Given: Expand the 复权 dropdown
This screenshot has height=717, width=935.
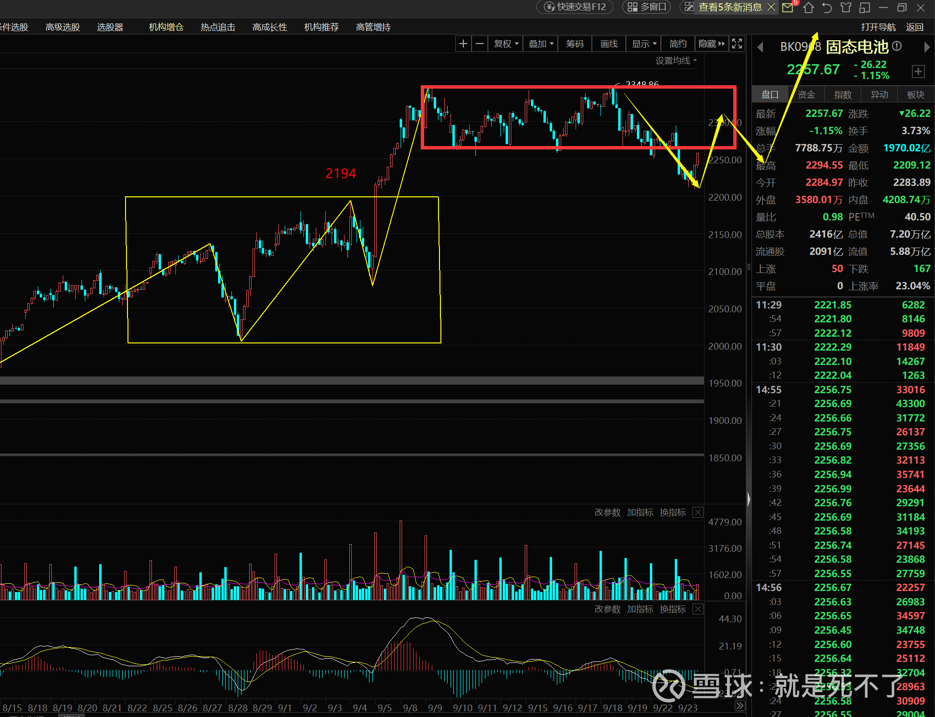Looking at the screenshot, I should pyautogui.click(x=506, y=44).
